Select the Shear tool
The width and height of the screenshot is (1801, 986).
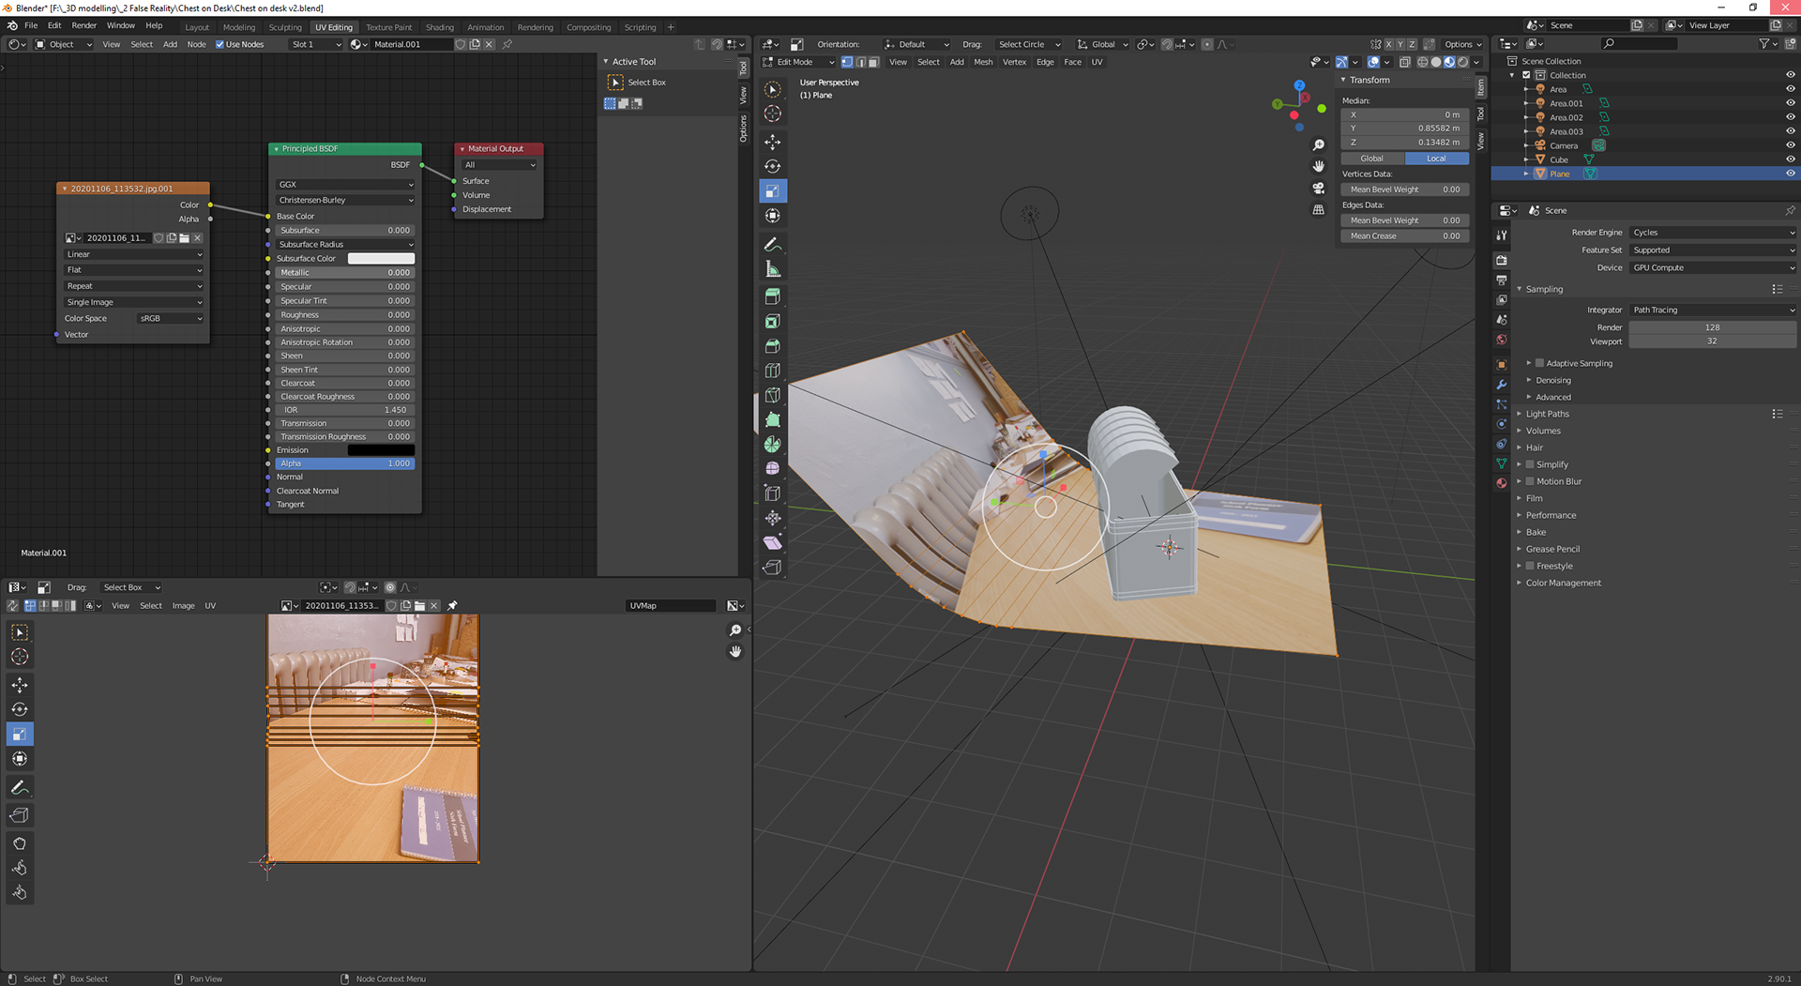773,542
